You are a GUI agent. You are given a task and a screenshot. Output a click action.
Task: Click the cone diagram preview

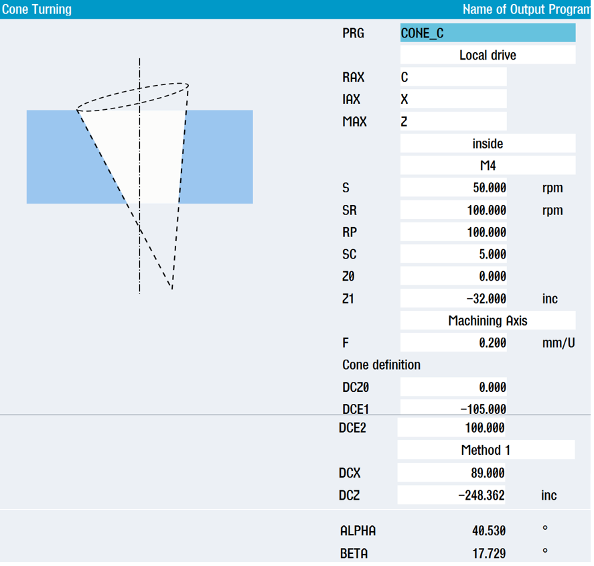[140, 175]
